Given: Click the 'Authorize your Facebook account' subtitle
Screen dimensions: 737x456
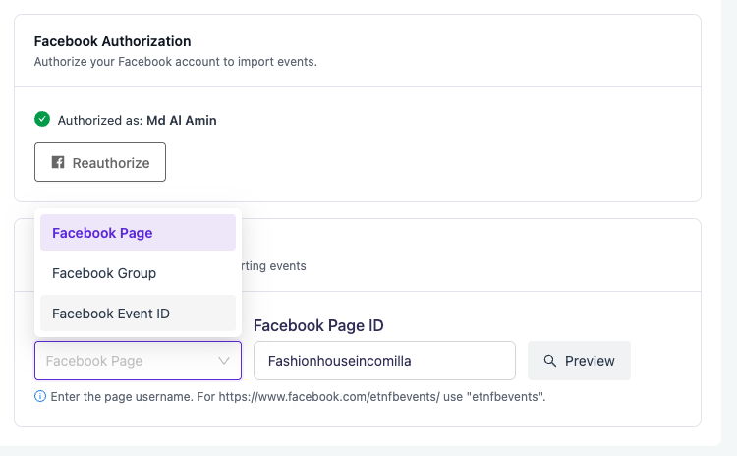Looking at the screenshot, I should [x=175, y=62].
